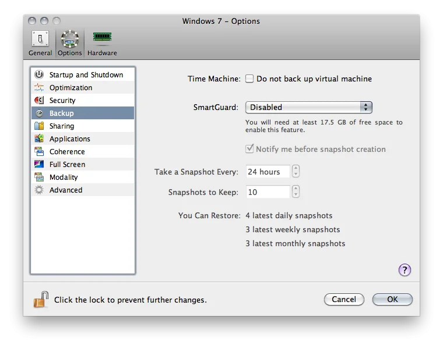Click the Sharing folder icon

tap(39, 126)
